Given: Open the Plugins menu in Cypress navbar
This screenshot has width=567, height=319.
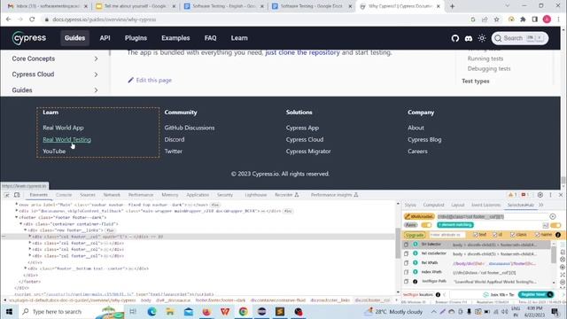Looking at the screenshot, I should coord(136,38).
